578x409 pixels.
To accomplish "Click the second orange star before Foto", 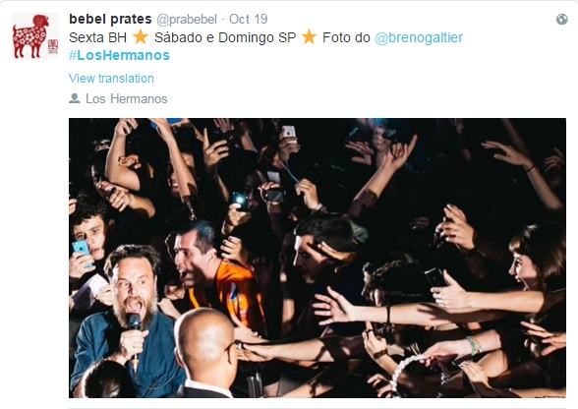I will point(309,37).
